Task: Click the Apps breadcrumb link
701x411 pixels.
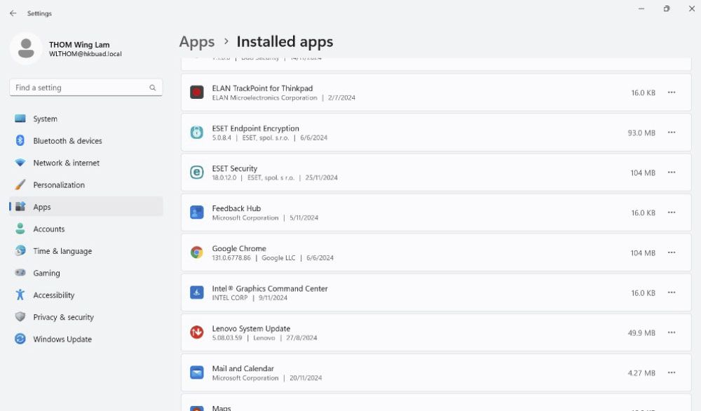Action: click(197, 42)
